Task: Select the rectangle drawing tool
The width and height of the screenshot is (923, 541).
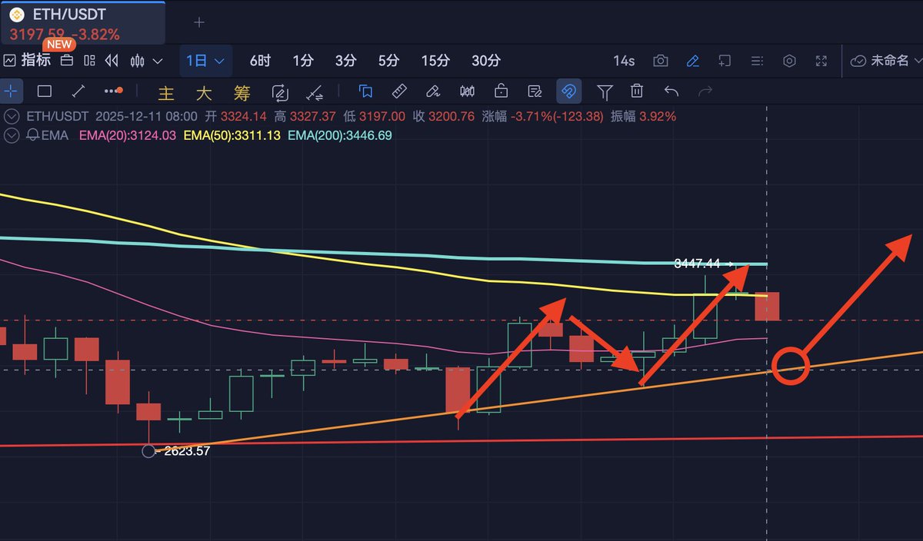Action: [x=45, y=91]
